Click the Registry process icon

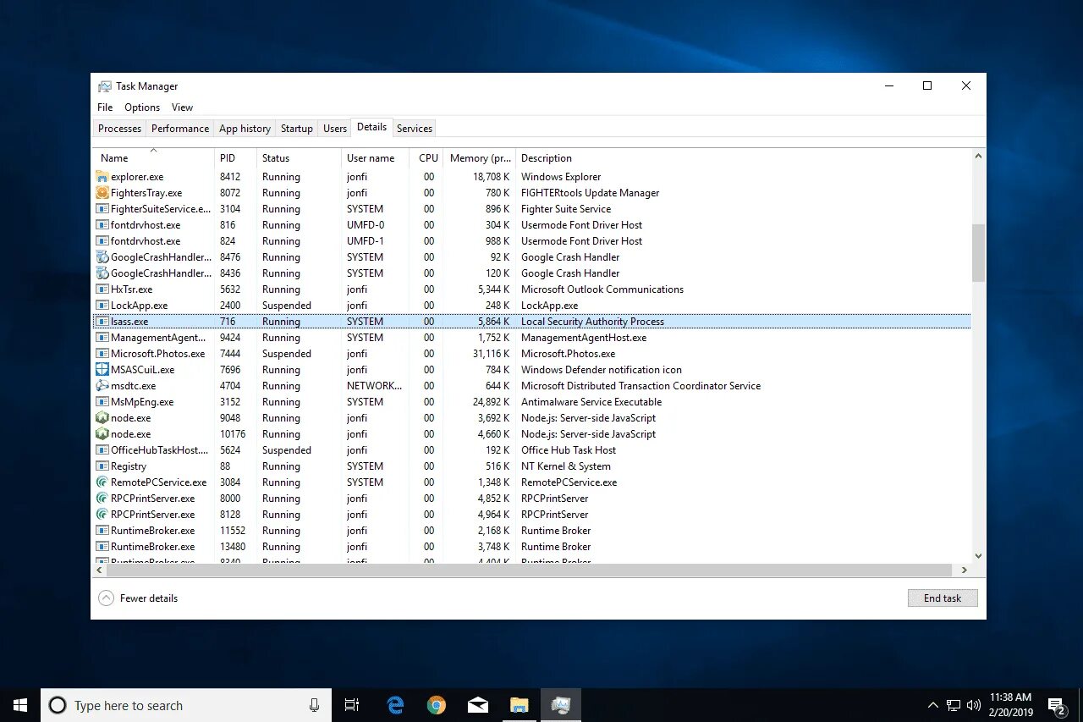pos(102,466)
